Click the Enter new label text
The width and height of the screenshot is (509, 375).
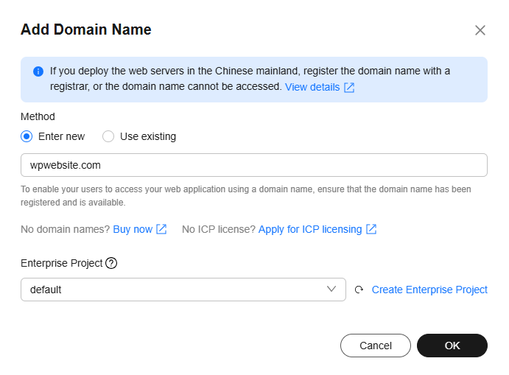[x=61, y=136]
